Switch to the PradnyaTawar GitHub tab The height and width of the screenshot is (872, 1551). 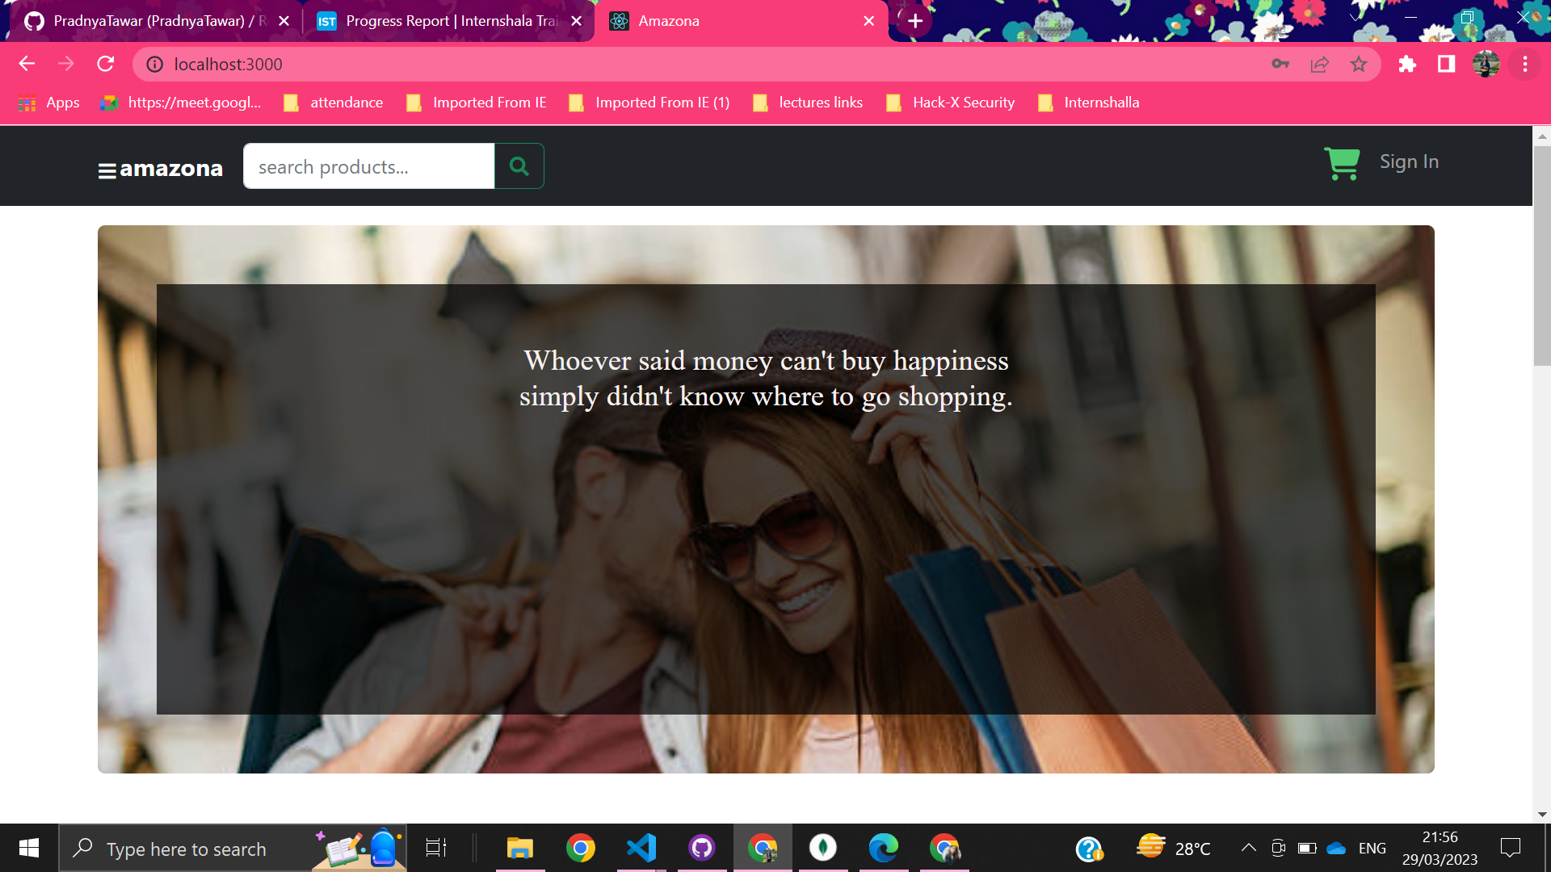153,21
